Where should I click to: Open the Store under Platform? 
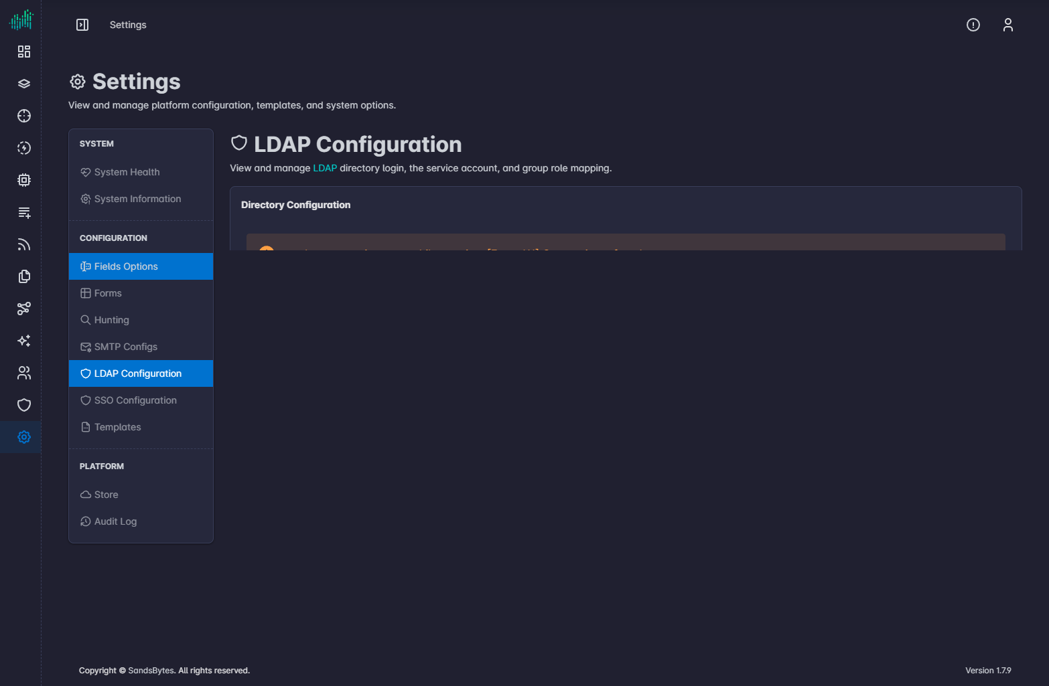pyautogui.click(x=141, y=495)
